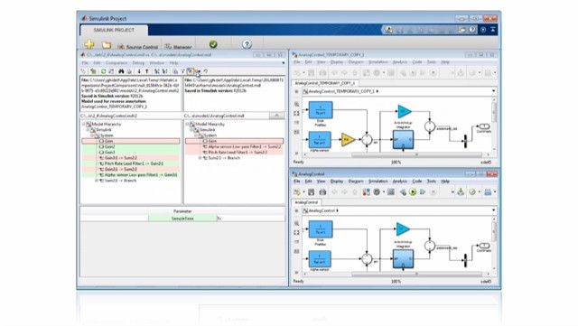
Task: Select 'Alpha-sensor Low-pass Filter:1 -> Gain3:1' row
Action: pos(131,175)
